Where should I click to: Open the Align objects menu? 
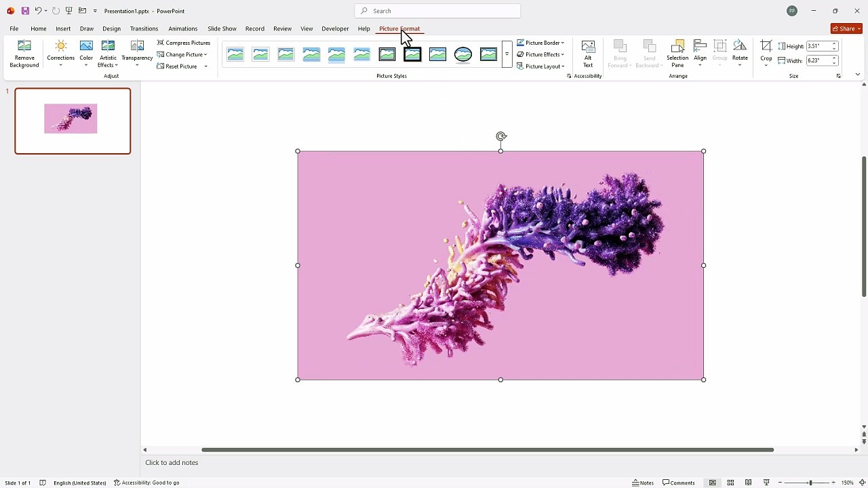coord(700,54)
